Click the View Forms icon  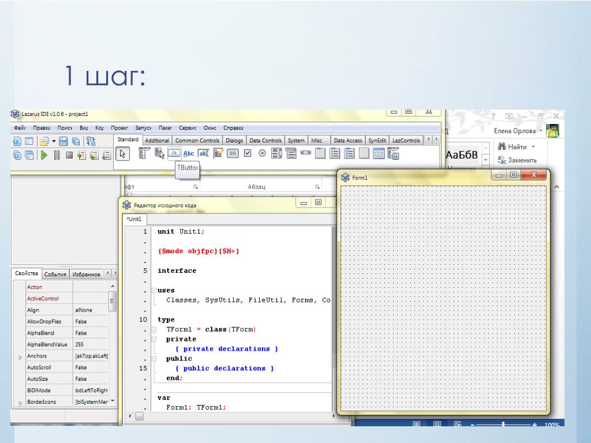[29, 155]
